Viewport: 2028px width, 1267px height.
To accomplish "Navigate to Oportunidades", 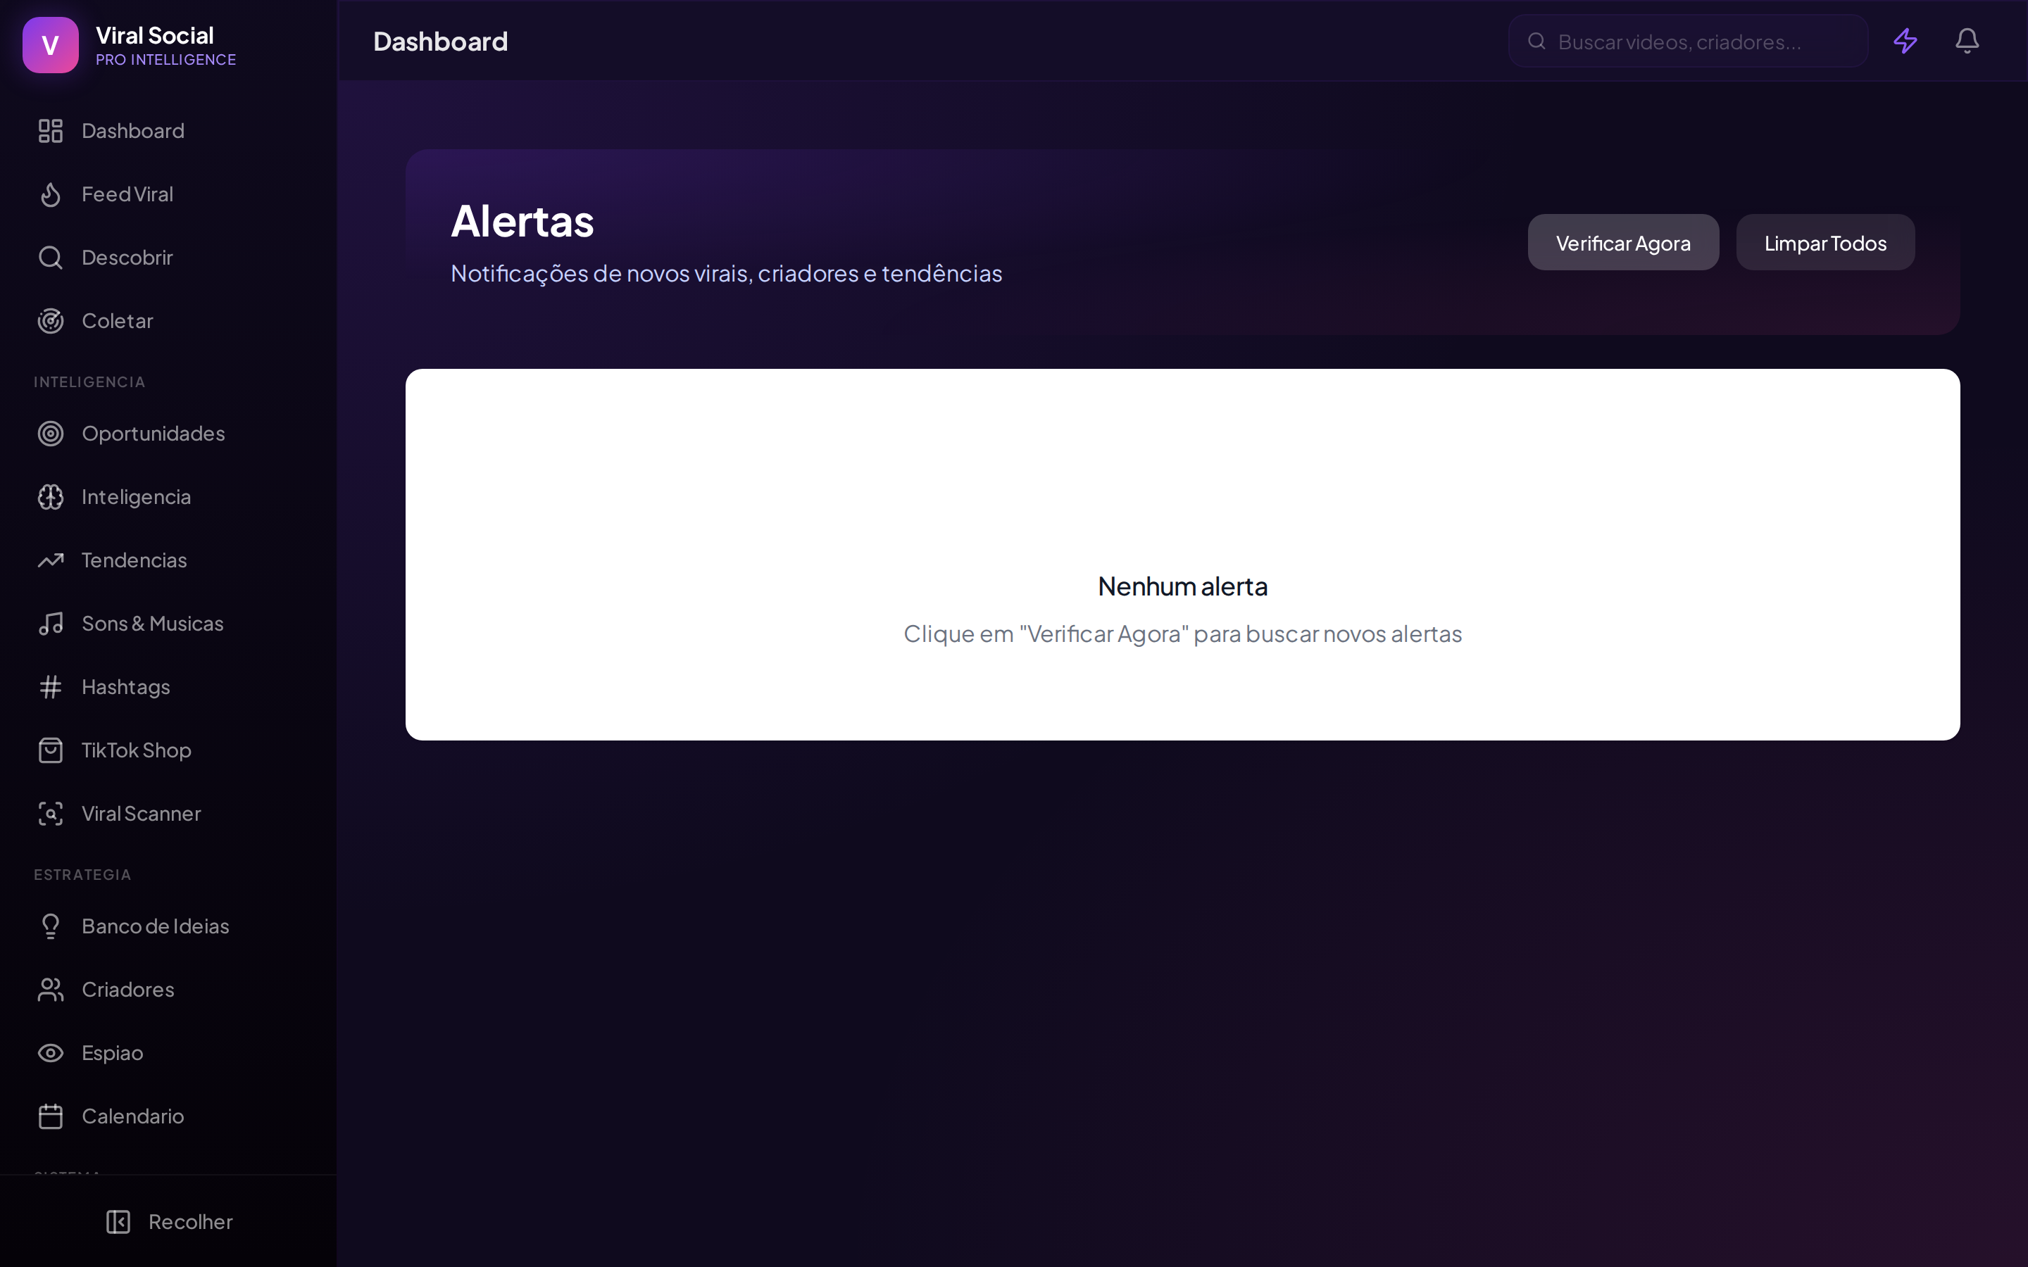I will [168, 433].
